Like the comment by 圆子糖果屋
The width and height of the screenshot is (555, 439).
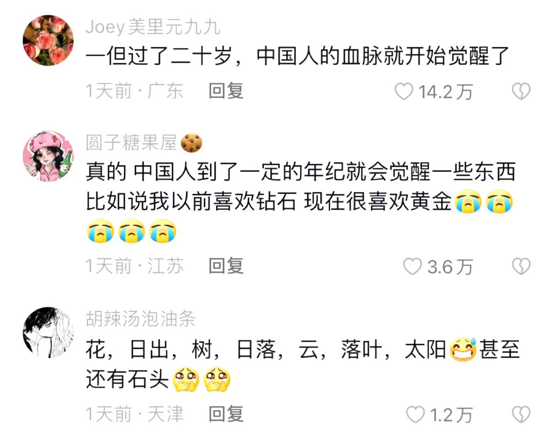(x=412, y=267)
